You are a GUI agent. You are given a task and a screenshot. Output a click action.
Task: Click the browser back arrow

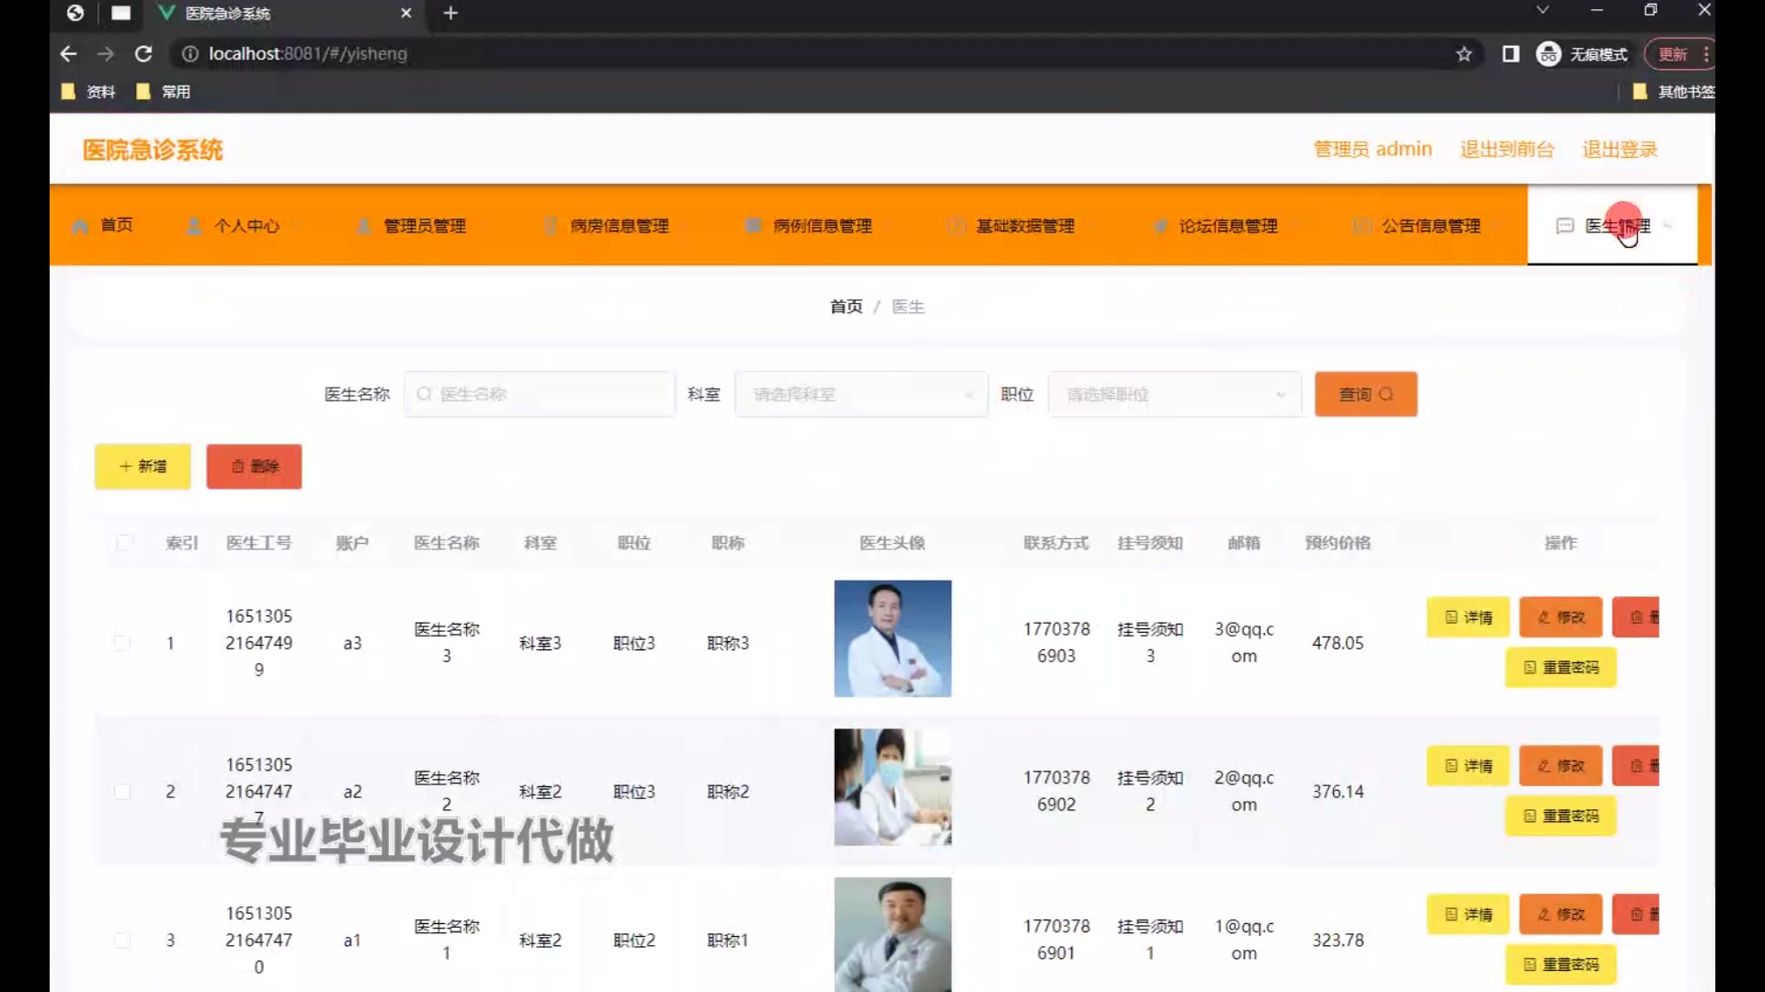(68, 54)
